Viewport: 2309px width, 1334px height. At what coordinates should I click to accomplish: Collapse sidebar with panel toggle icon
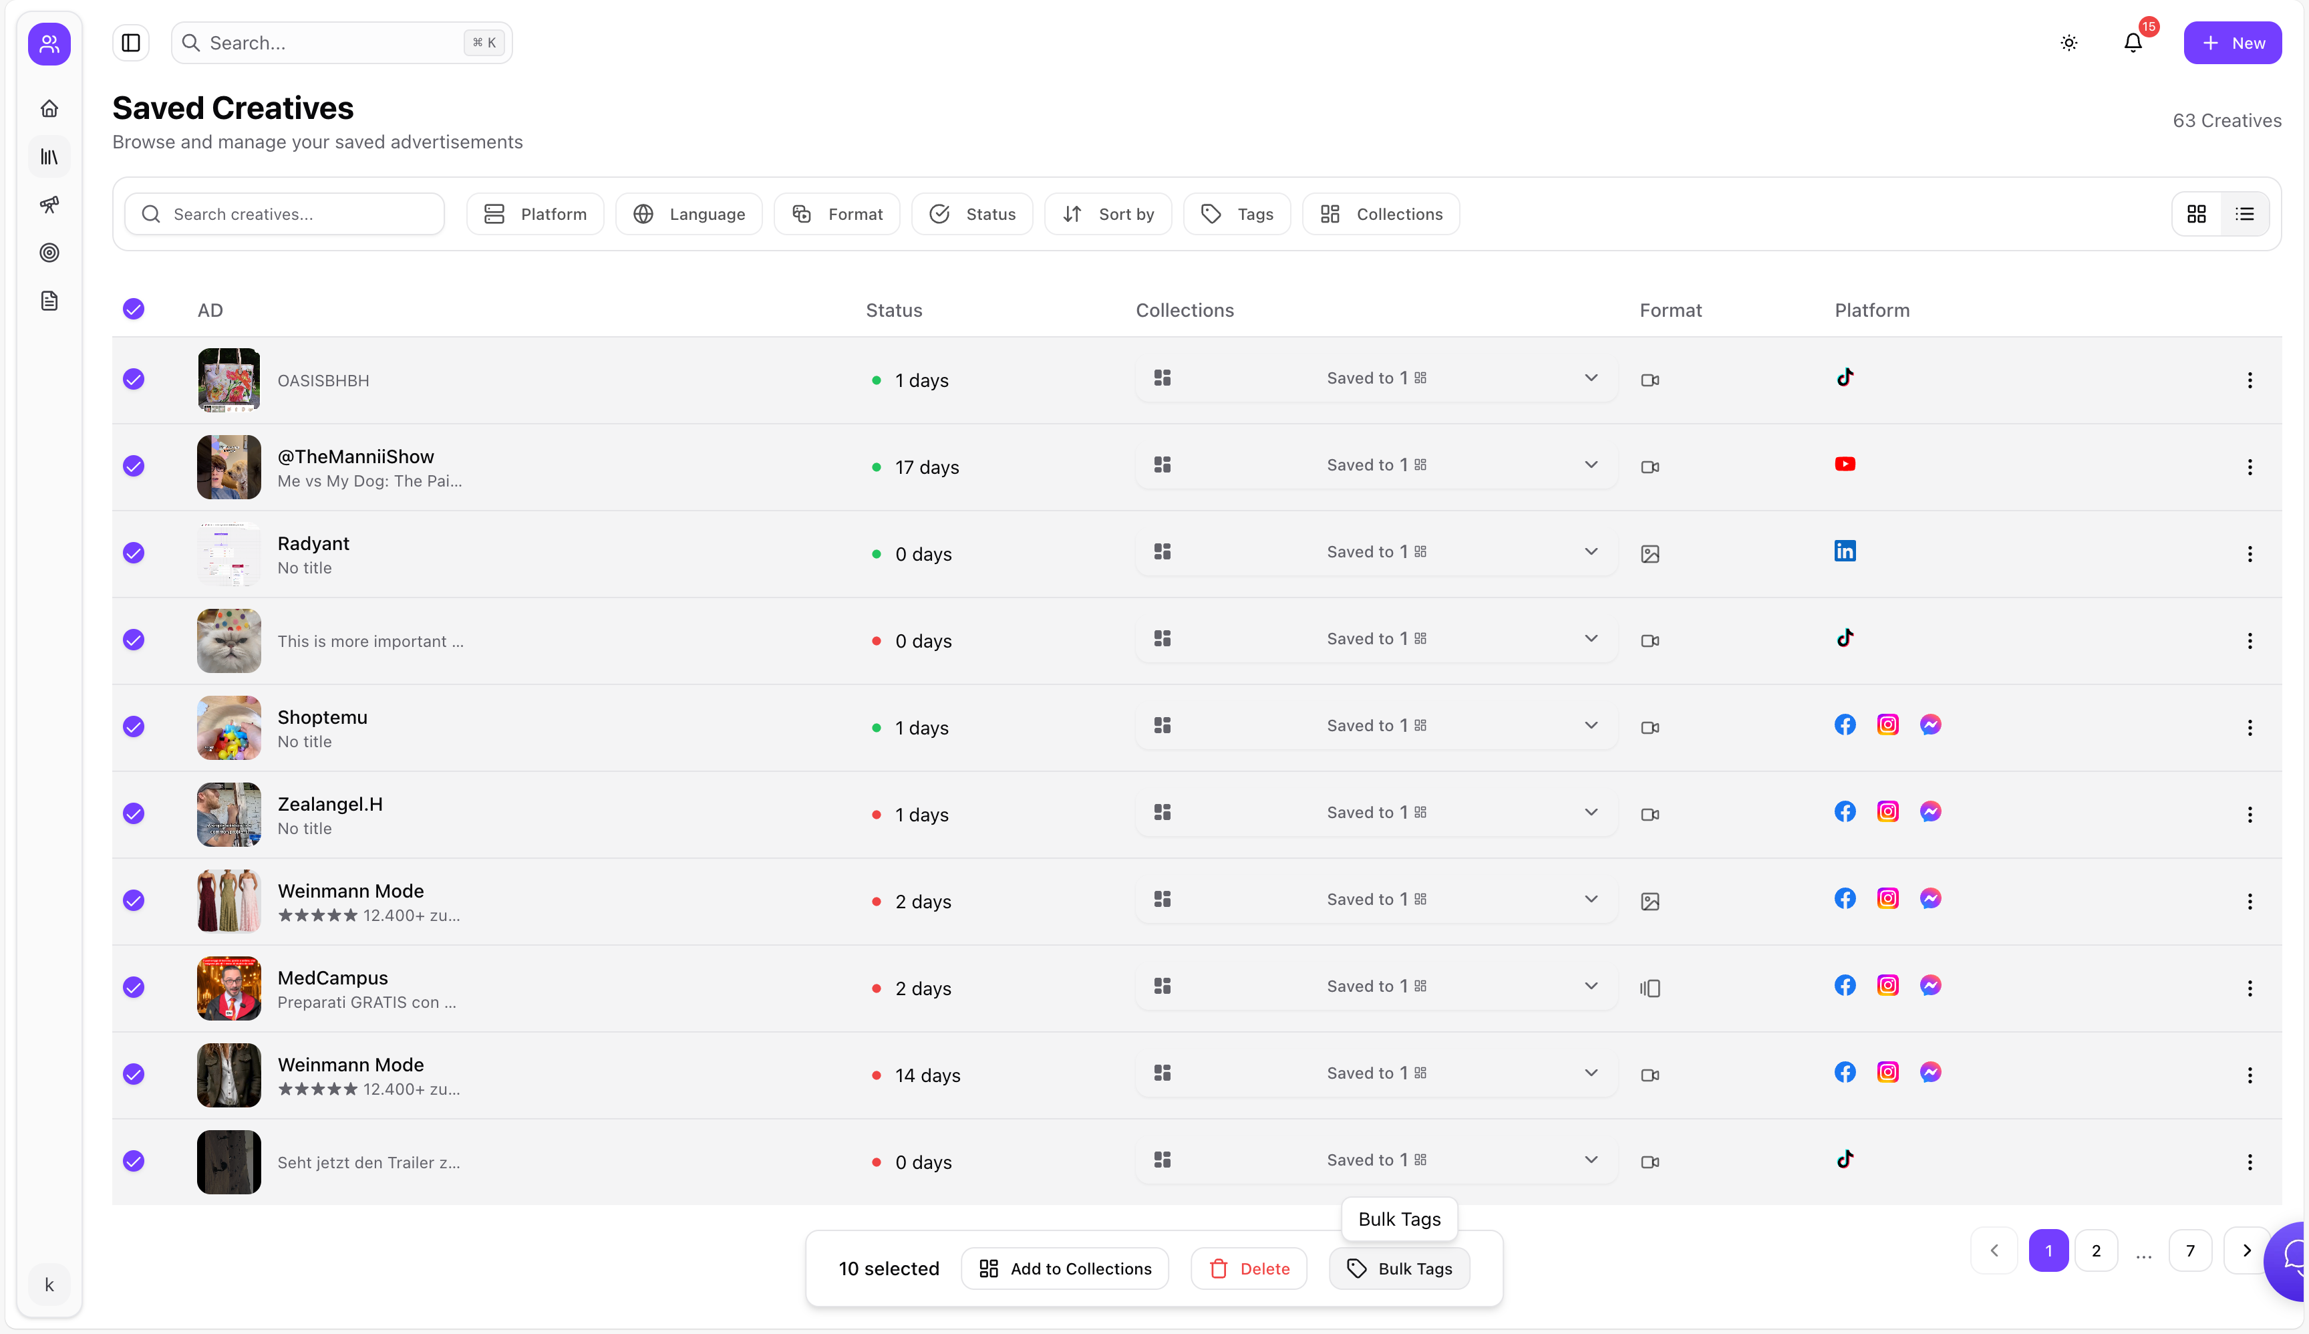131,43
